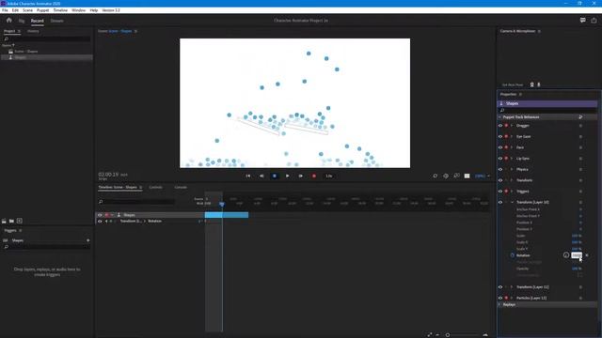Step back one frame
The width and height of the screenshot is (602, 338).
coord(261,176)
